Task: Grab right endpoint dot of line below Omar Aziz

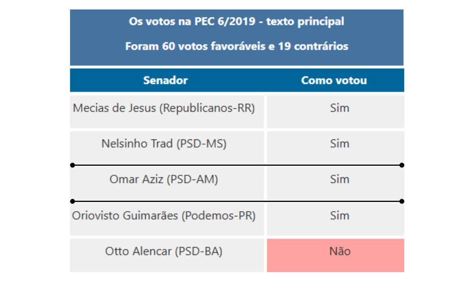Action: click(x=402, y=201)
